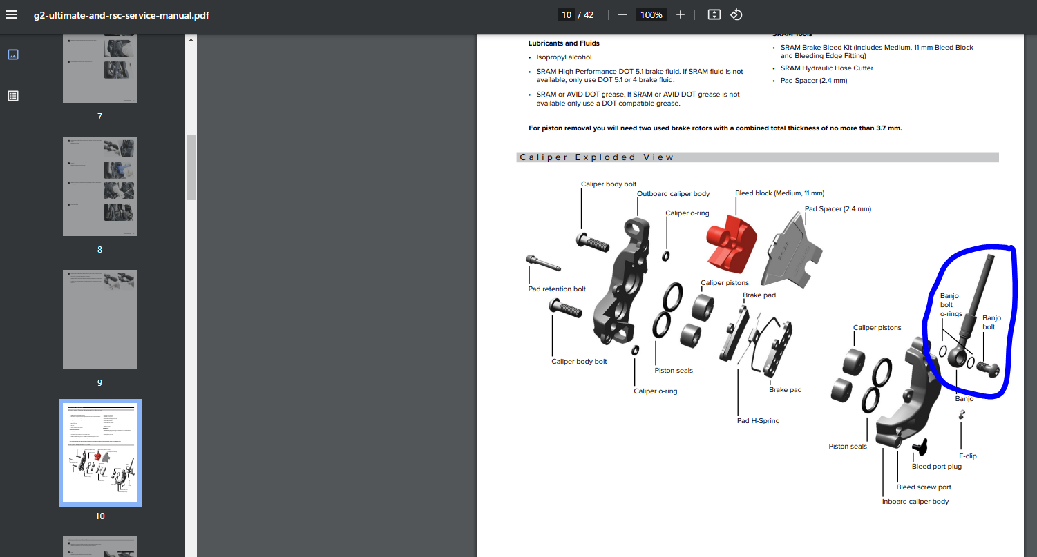The height and width of the screenshot is (557, 1037).
Task: Click the scrollbar up arrow in the sidebar
Action: pos(191,40)
